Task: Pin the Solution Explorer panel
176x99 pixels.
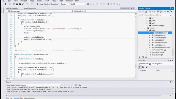Action: [170, 8]
